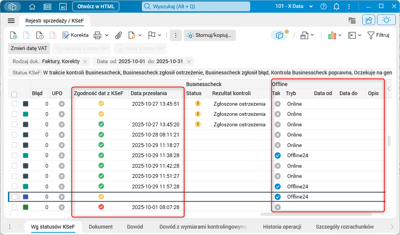Remove the Data od/do filter chip

pyautogui.click(x=189, y=62)
